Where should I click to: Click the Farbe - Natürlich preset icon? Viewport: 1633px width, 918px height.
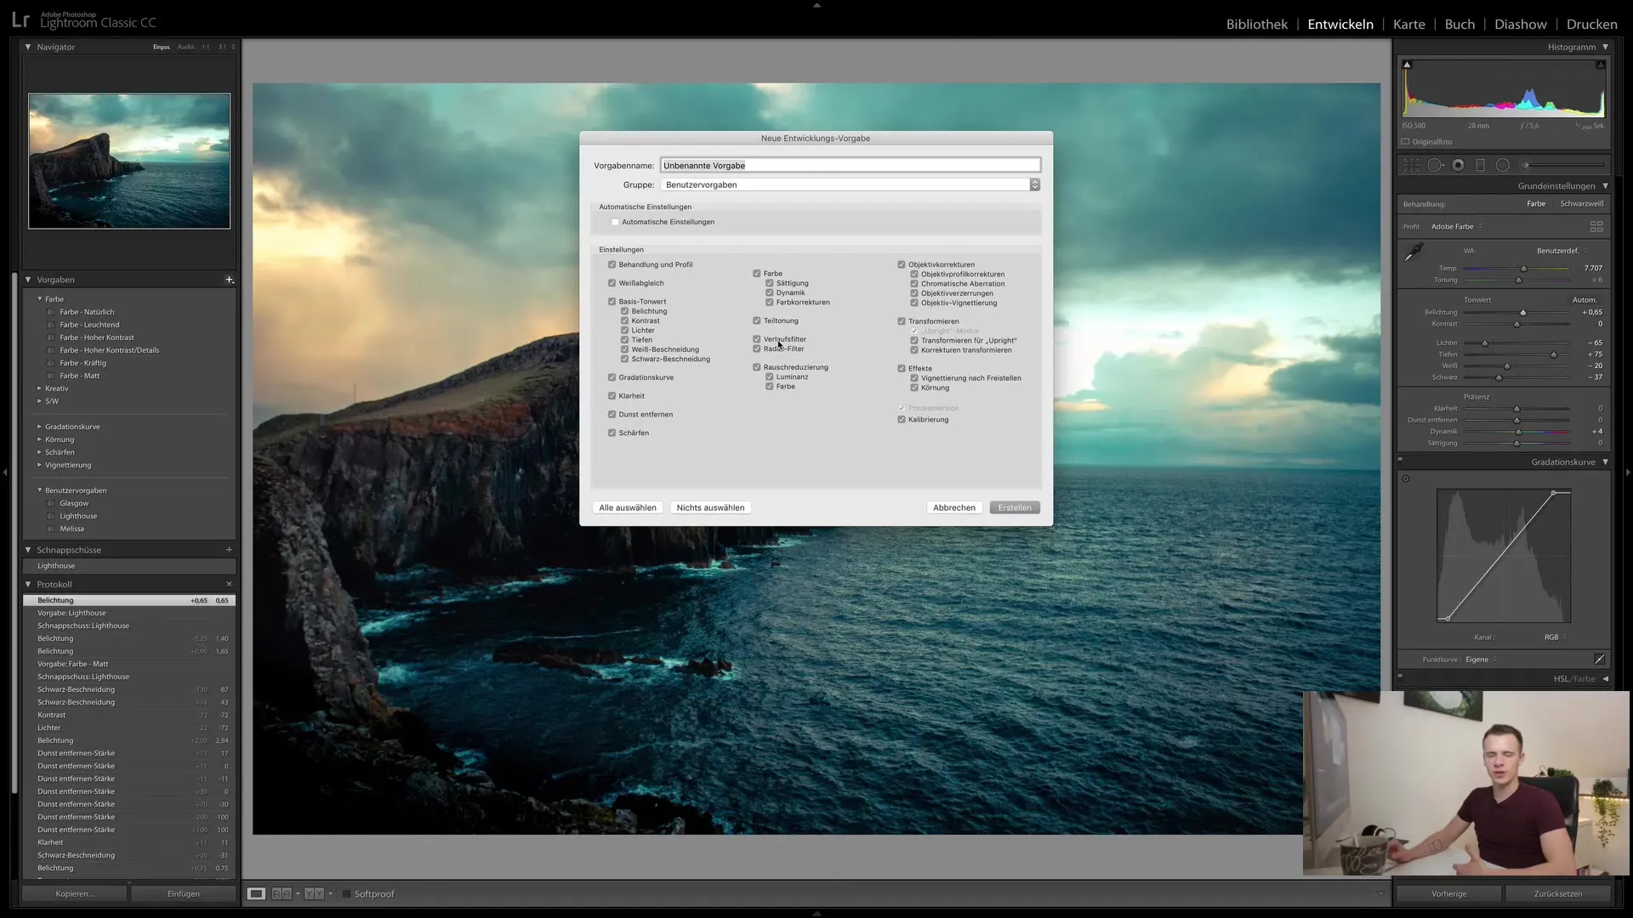[51, 313]
